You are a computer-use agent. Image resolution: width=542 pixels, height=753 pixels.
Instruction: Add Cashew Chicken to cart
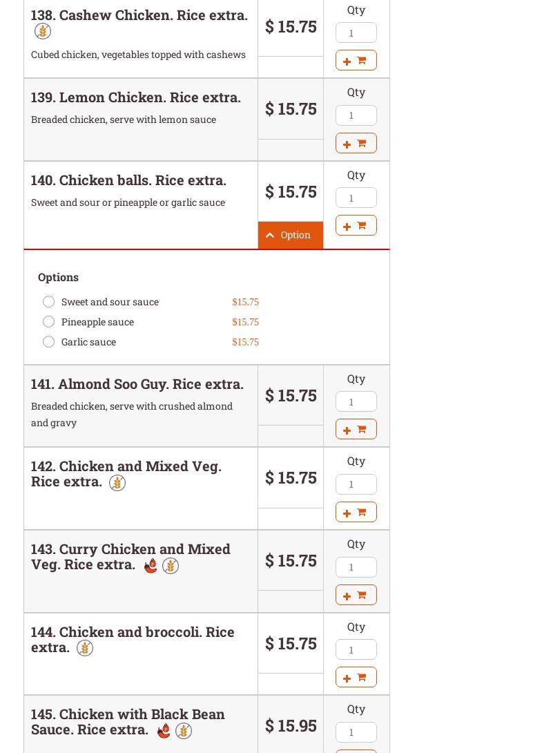356,61
